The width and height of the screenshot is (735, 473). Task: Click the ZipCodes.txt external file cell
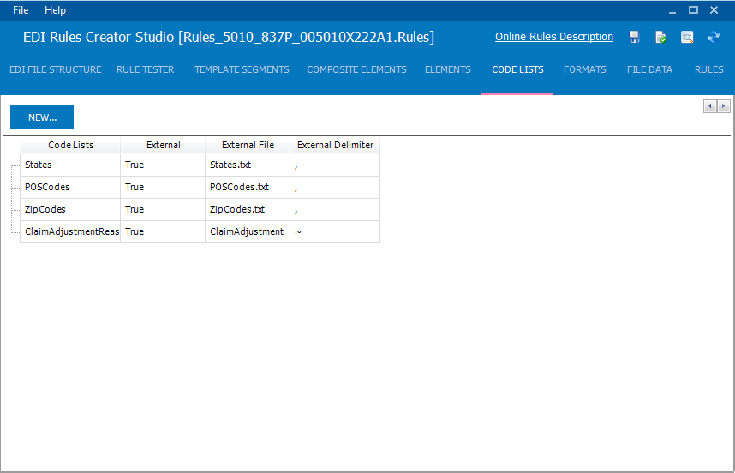point(248,210)
